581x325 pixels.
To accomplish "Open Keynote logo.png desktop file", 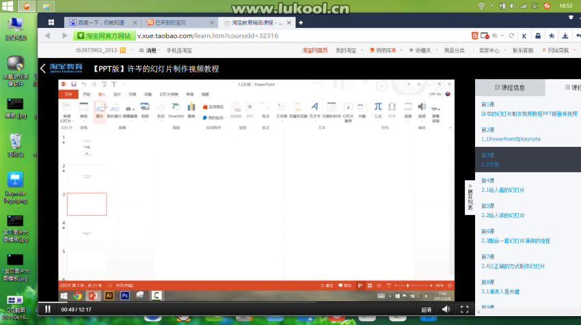I will [x=15, y=188].
